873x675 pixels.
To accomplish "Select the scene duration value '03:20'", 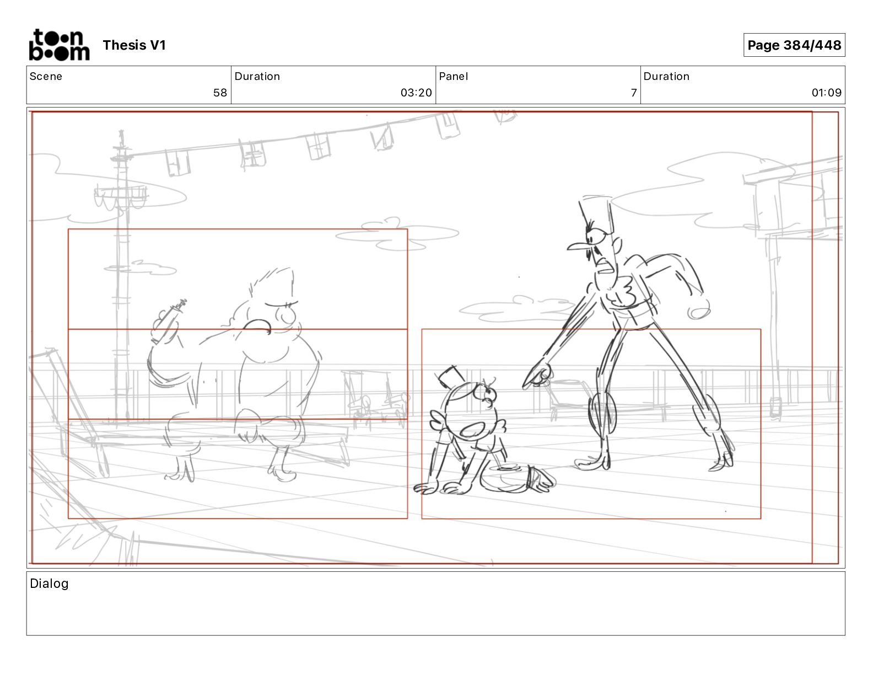I will tap(416, 93).
